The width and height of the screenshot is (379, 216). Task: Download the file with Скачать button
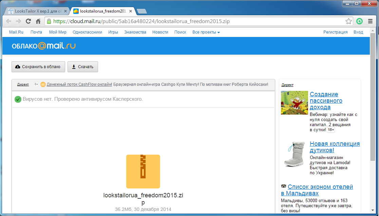(x=83, y=67)
